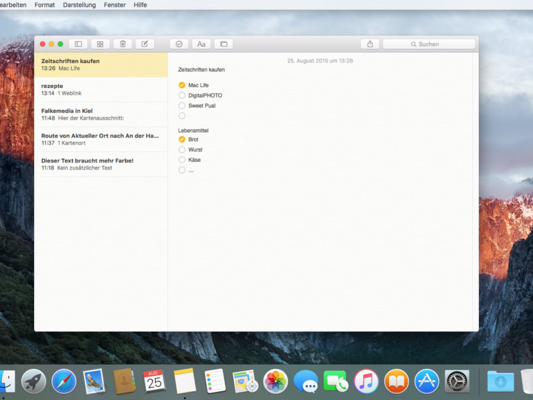Open the Fenster menu
Viewport: 533px width, 400px height.
(x=114, y=5)
